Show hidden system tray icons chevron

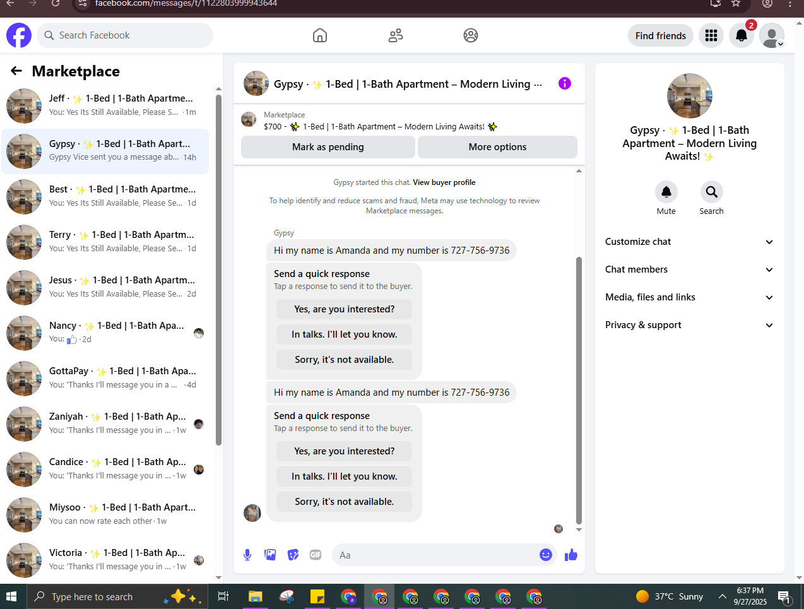point(723,596)
